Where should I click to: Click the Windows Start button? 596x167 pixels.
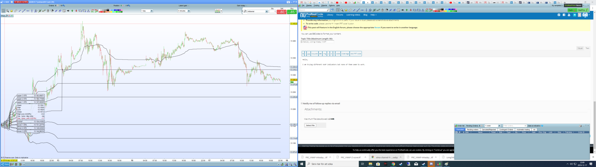(x=302, y=164)
